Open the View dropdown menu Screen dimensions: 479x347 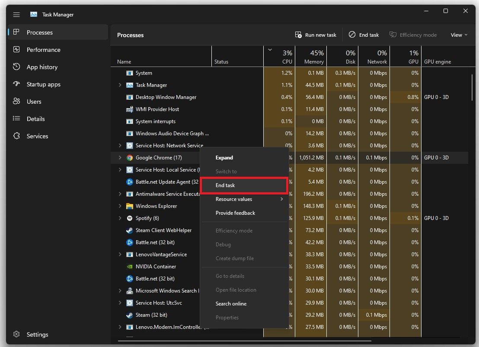(459, 35)
